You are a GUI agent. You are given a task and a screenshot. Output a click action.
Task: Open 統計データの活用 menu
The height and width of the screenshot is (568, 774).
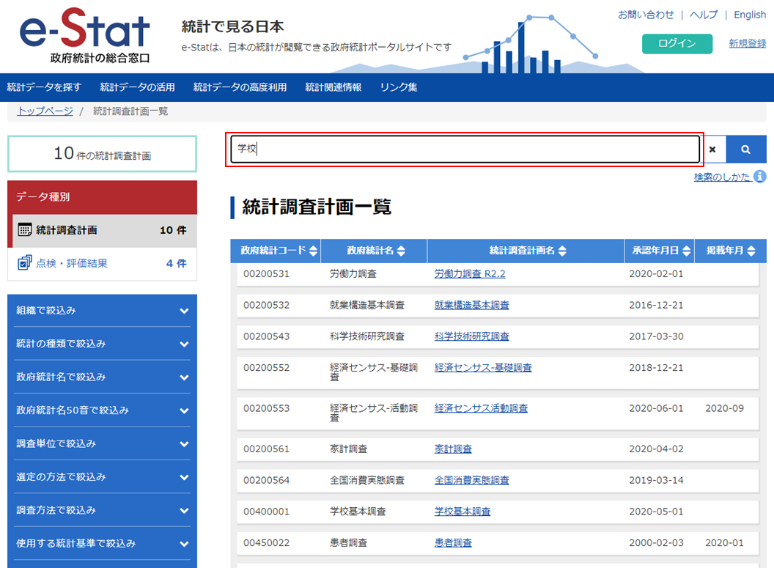pyautogui.click(x=137, y=87)
